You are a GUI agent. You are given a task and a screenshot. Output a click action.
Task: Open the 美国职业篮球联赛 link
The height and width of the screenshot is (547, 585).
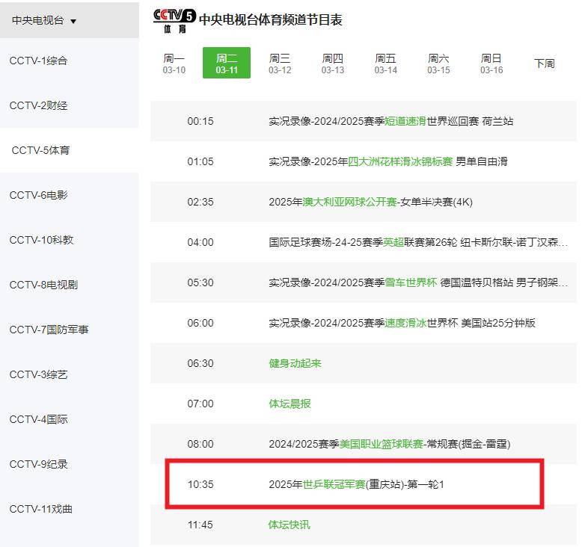tap(382, 444)
